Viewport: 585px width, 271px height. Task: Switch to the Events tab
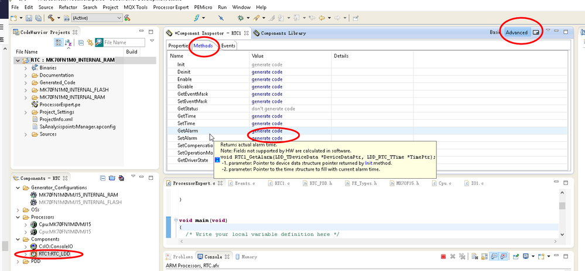[x=228, y=46]
